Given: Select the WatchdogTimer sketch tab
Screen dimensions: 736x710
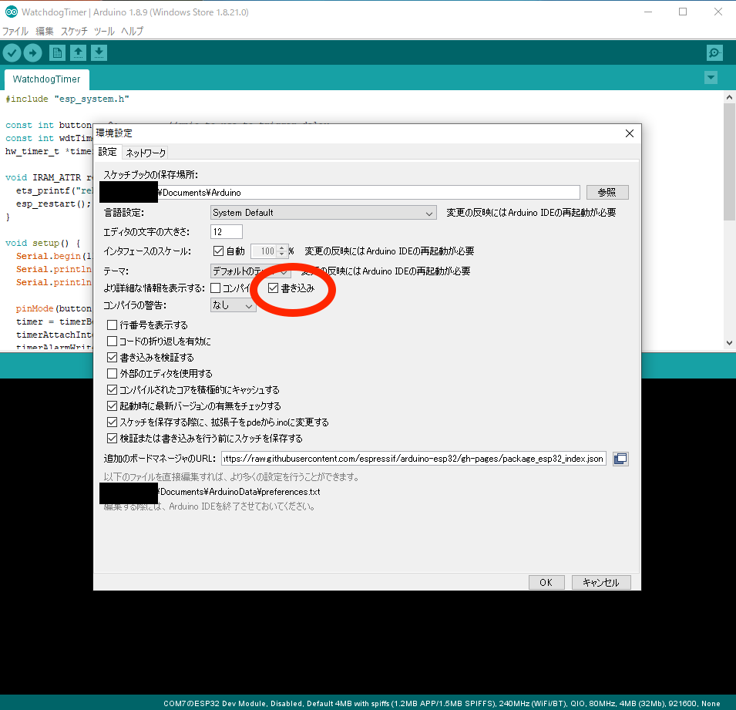Looking at the screenshot, I should (46, 79).
